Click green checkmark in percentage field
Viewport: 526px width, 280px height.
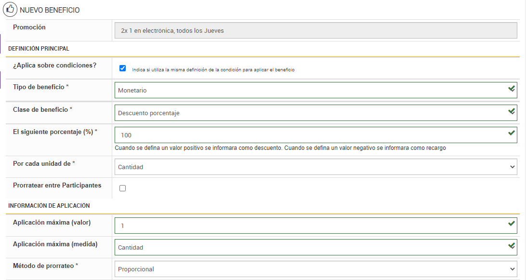tap(512, 133)
